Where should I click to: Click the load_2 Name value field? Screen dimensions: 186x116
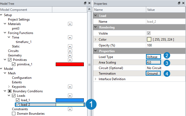[x=166, y=22]
